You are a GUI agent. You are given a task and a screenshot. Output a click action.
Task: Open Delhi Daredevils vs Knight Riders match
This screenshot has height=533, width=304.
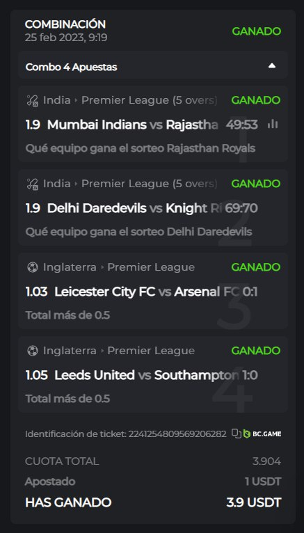point(135,208)
